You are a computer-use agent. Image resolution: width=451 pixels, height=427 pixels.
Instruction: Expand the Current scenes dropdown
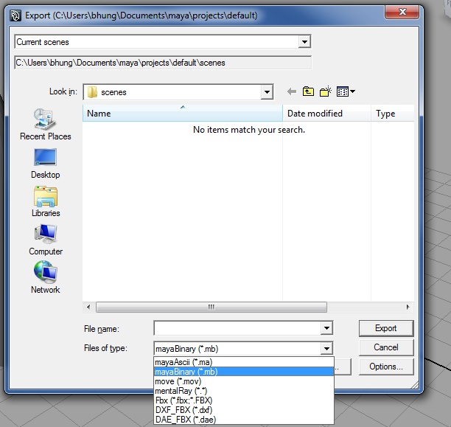(304, 42)
